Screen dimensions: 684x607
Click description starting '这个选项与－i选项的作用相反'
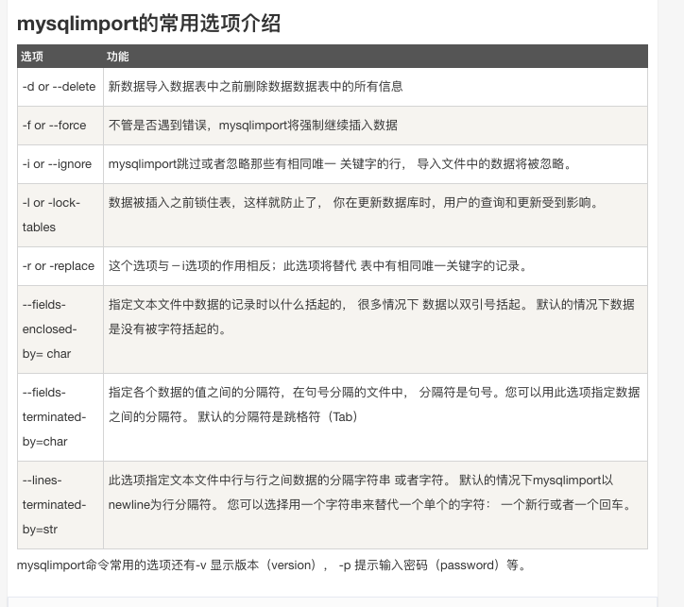(318, 266)
